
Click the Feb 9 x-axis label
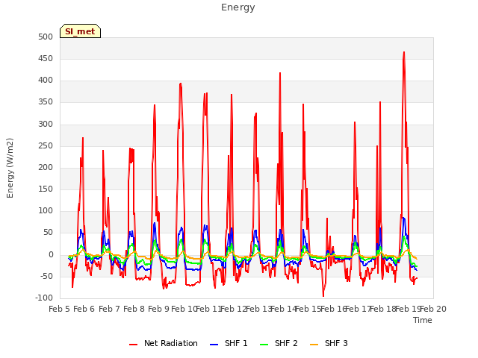pos(159,310)
